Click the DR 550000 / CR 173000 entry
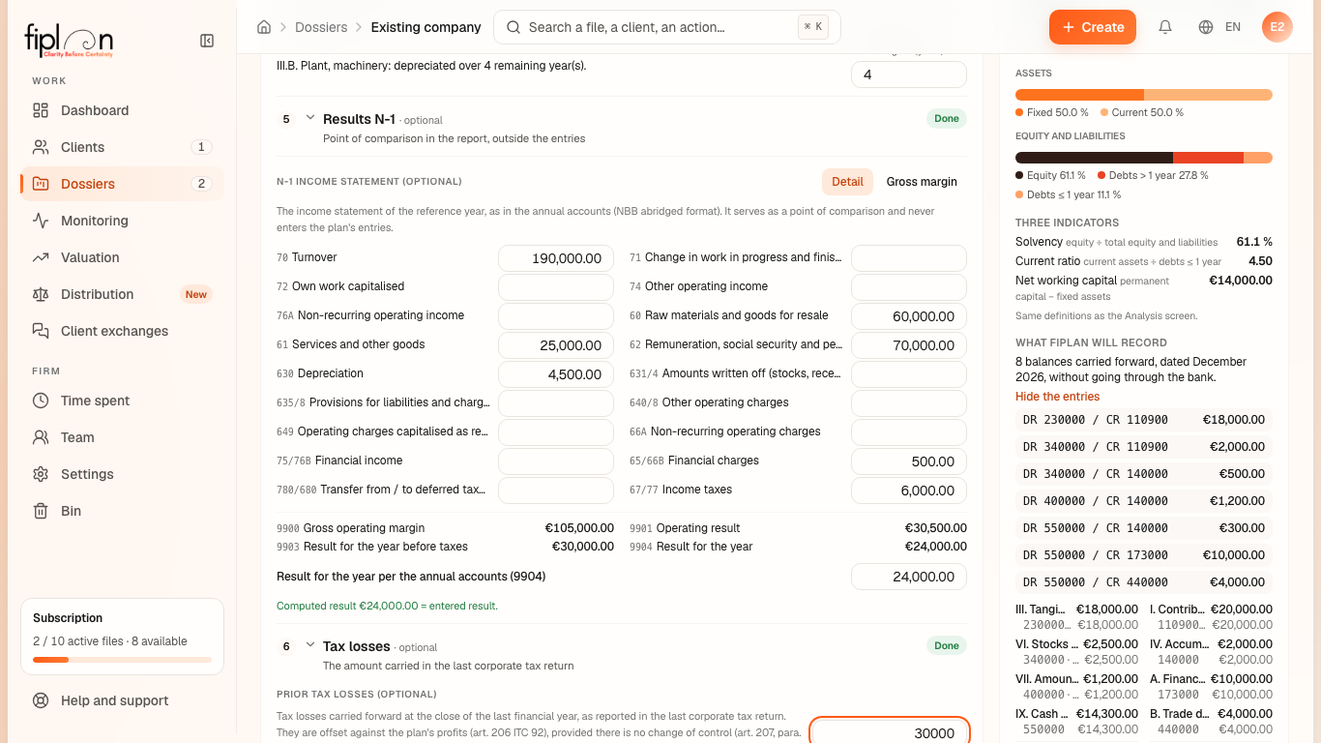 pyautogui.click(x=1144, y=555)
